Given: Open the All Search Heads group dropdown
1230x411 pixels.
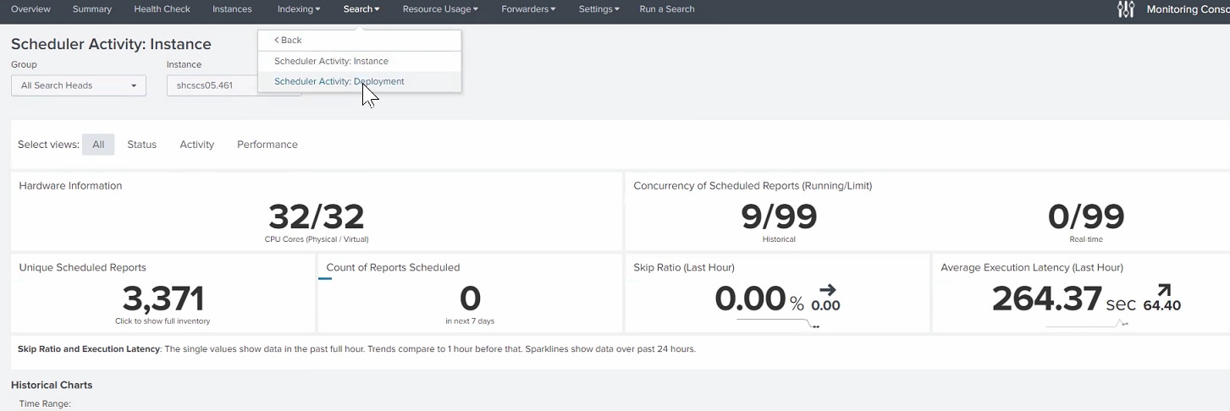Looking at the screenshot, I should [x=79, y=85].
